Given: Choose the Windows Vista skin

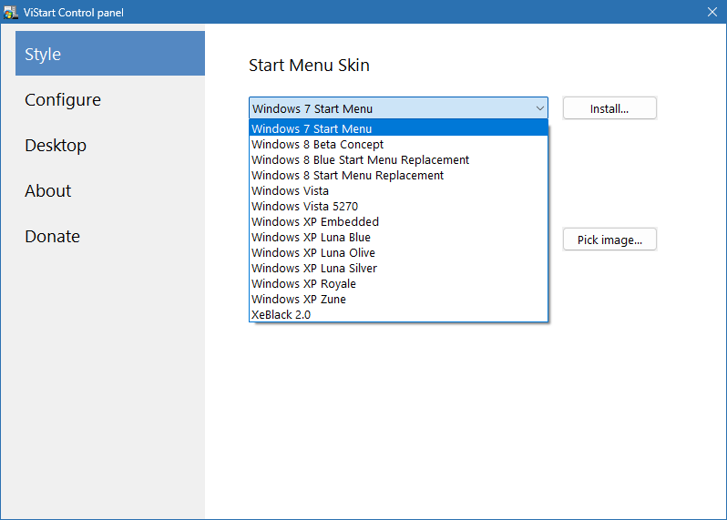Looking at the screenshot, I should click(x=290, y=190).
